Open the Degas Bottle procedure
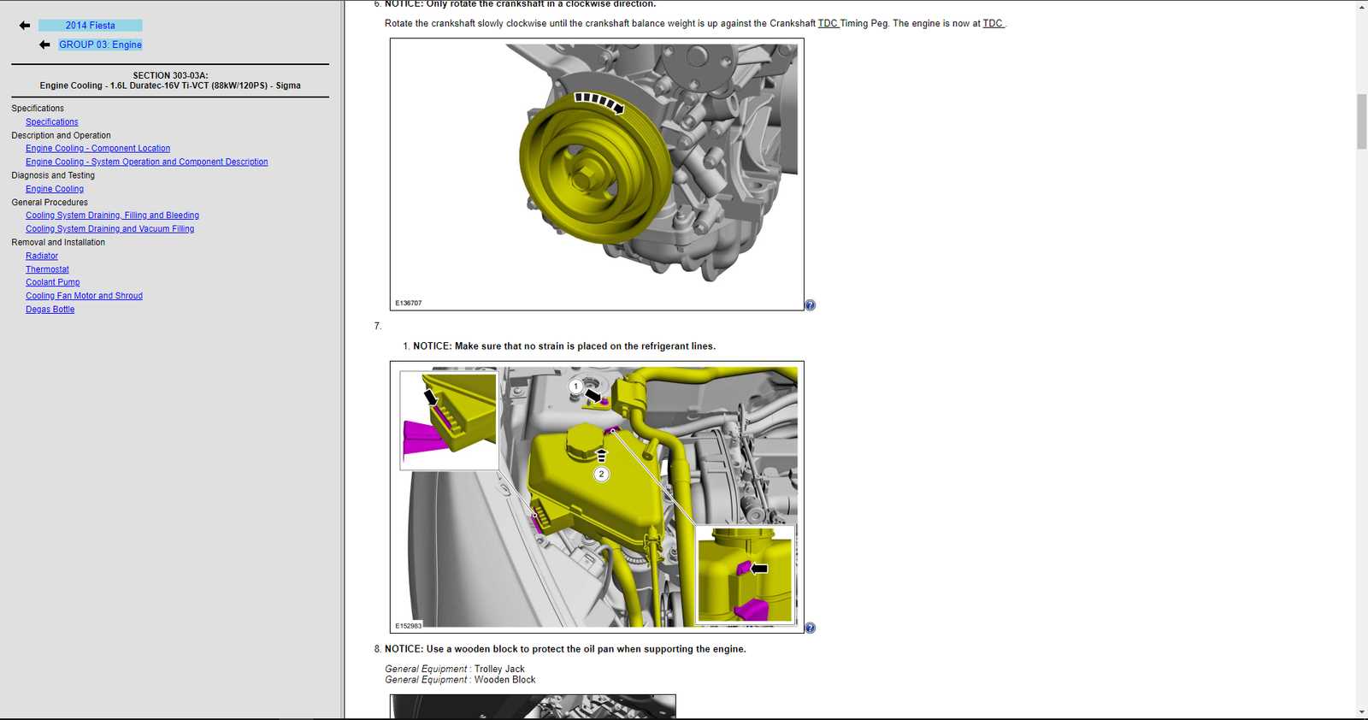The height and width of the screenshot is (720, 1368). pyautogui.click(x=50, y=310)
